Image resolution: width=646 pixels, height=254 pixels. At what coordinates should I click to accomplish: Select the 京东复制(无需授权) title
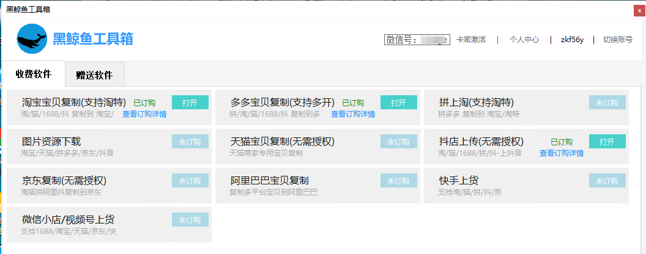(x=64, y=181)
